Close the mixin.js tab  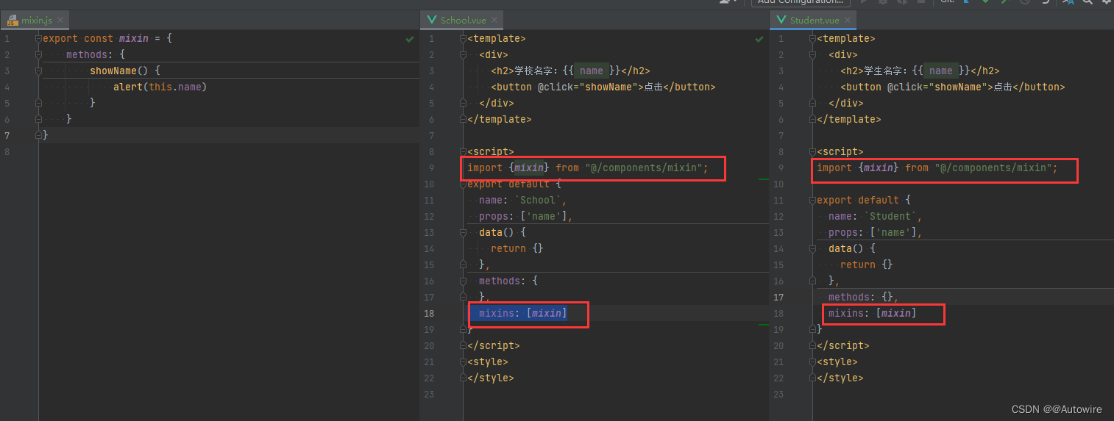[60, 21]
